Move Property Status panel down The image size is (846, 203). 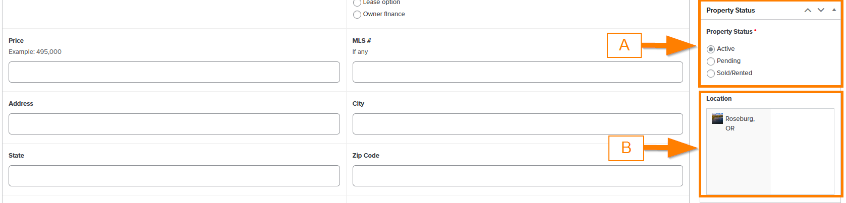[821, 10]
